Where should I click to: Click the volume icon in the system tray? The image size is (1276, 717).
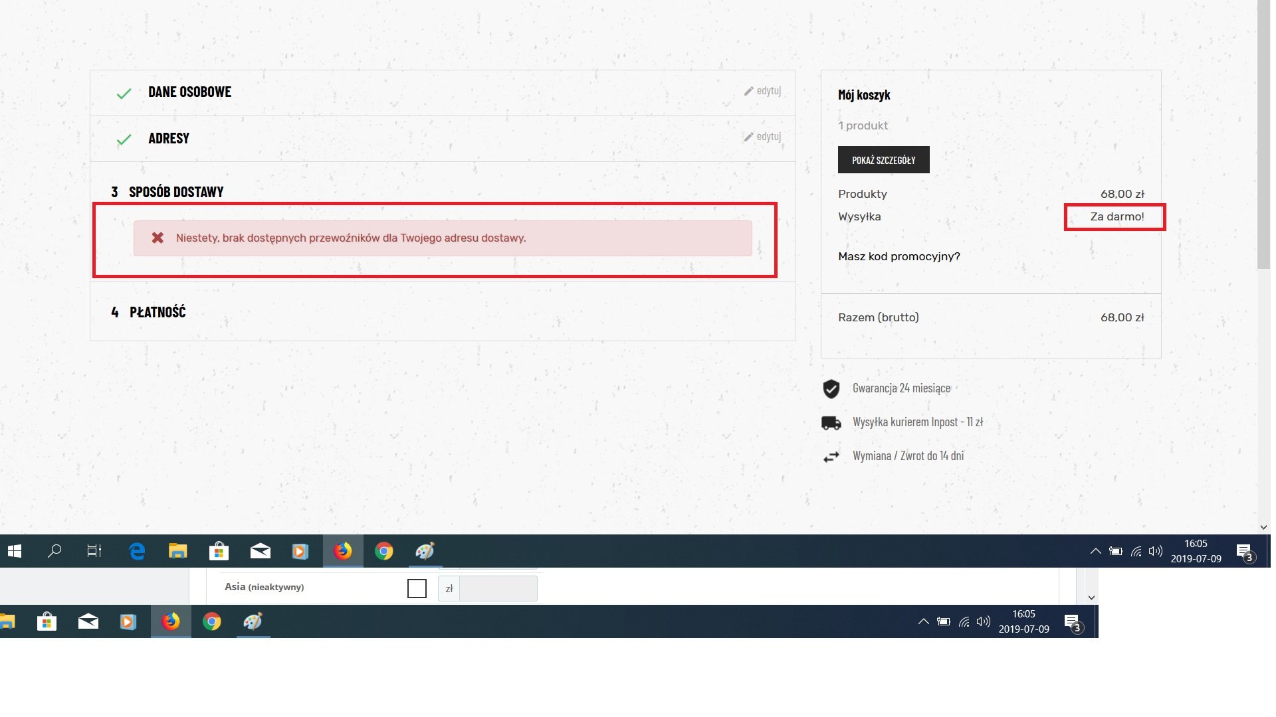point(1156,551)
